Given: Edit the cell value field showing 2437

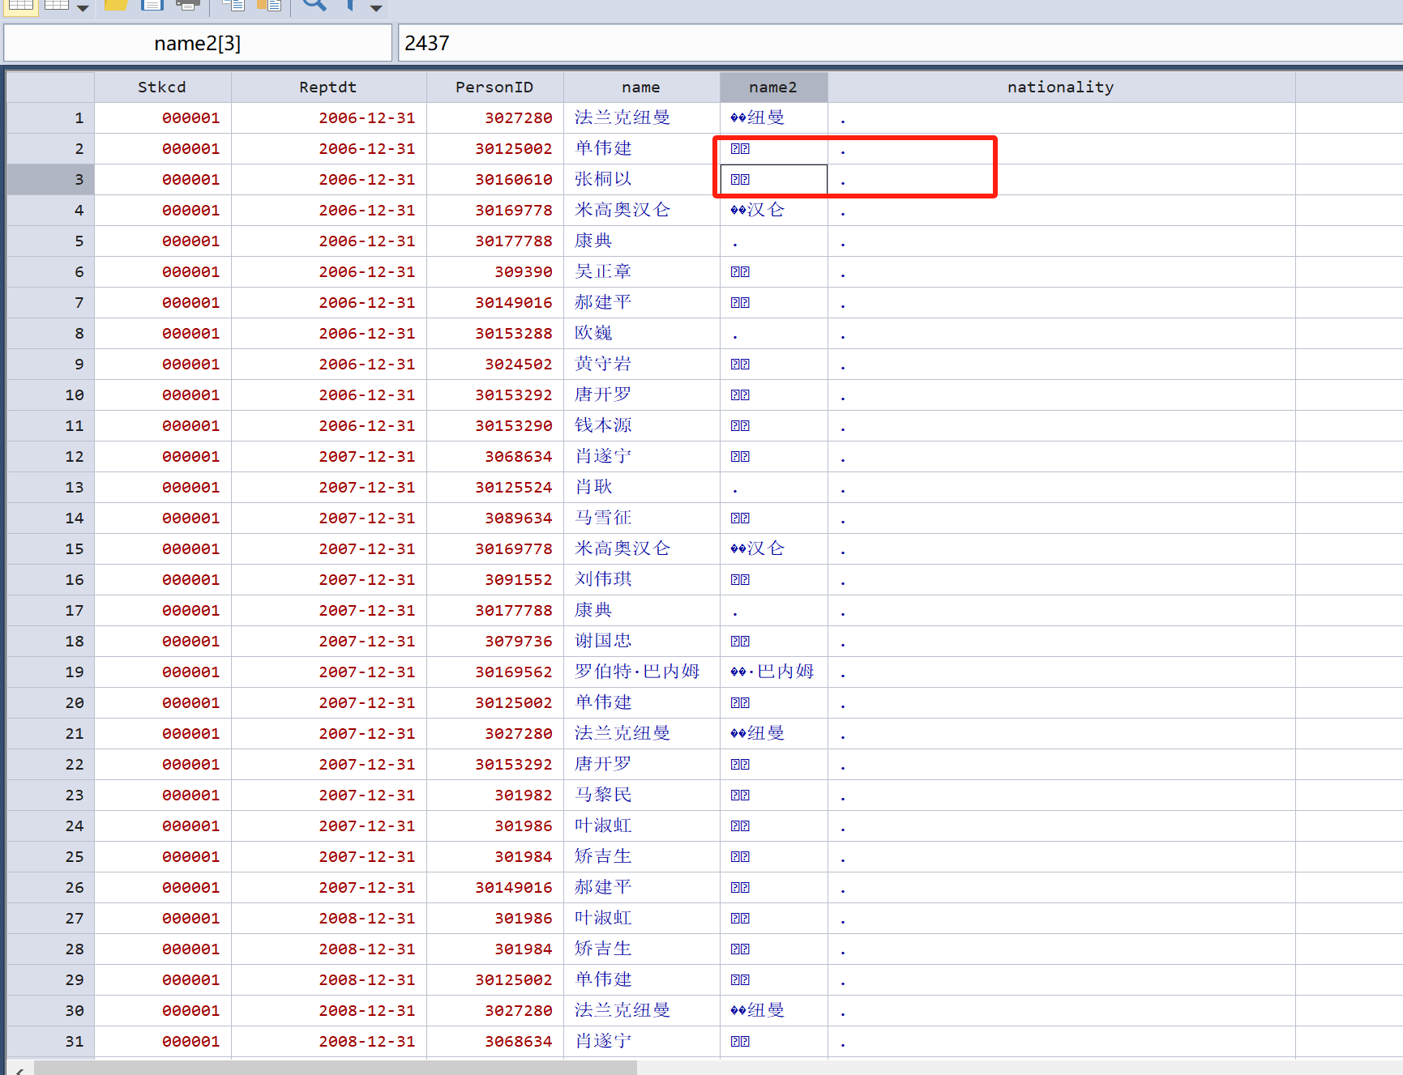Looking at the screenshot, I should point(900,43).
